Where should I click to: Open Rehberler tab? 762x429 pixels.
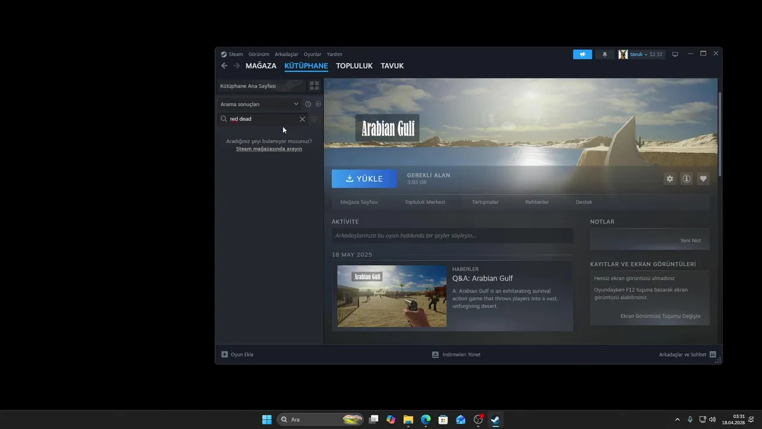pyautogui.click(x=537, y=202)
